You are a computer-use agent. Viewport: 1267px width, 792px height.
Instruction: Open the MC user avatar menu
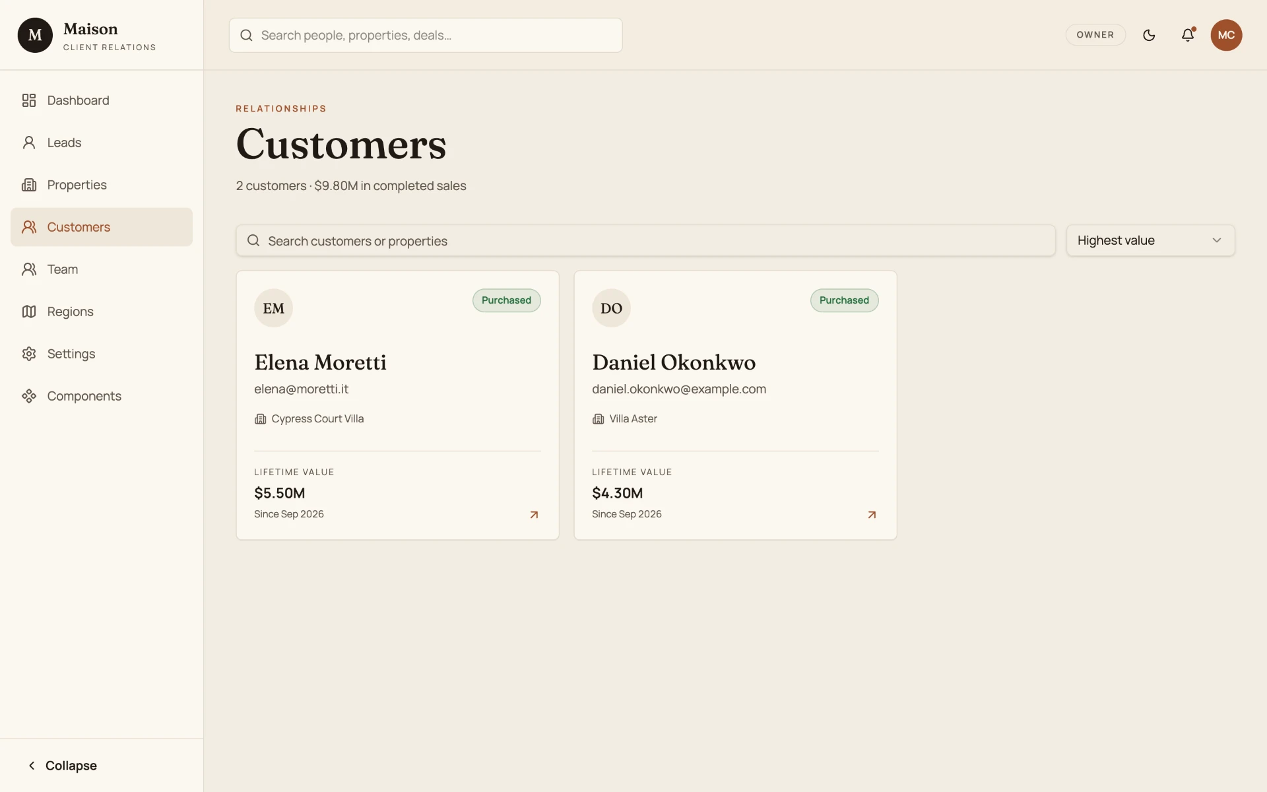(x=1226, y=35)
